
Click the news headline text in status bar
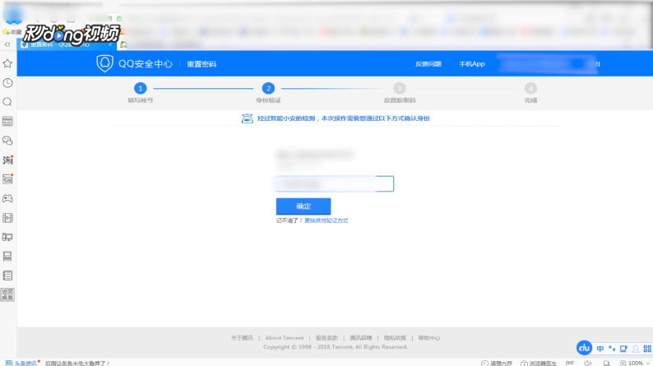click(77, 363)
